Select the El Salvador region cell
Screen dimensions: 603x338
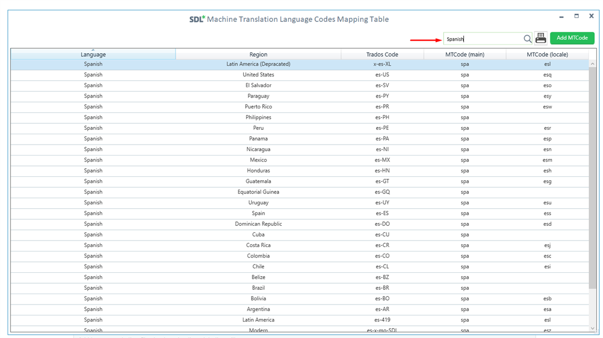click(x=258, y=85)
